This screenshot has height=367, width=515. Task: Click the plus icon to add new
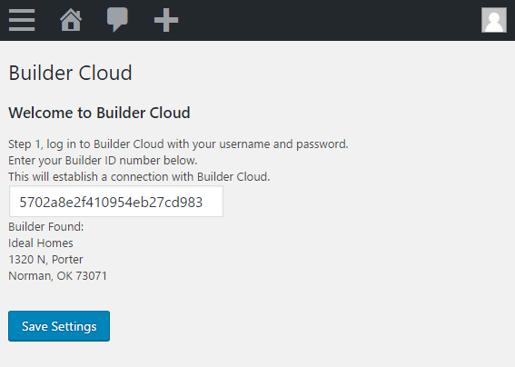(166, 20)
